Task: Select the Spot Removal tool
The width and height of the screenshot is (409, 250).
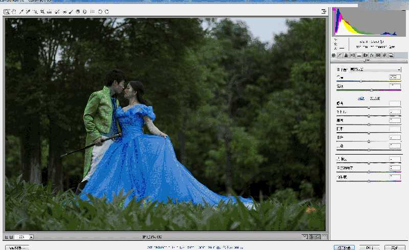Action: click(x=57, y=12)
